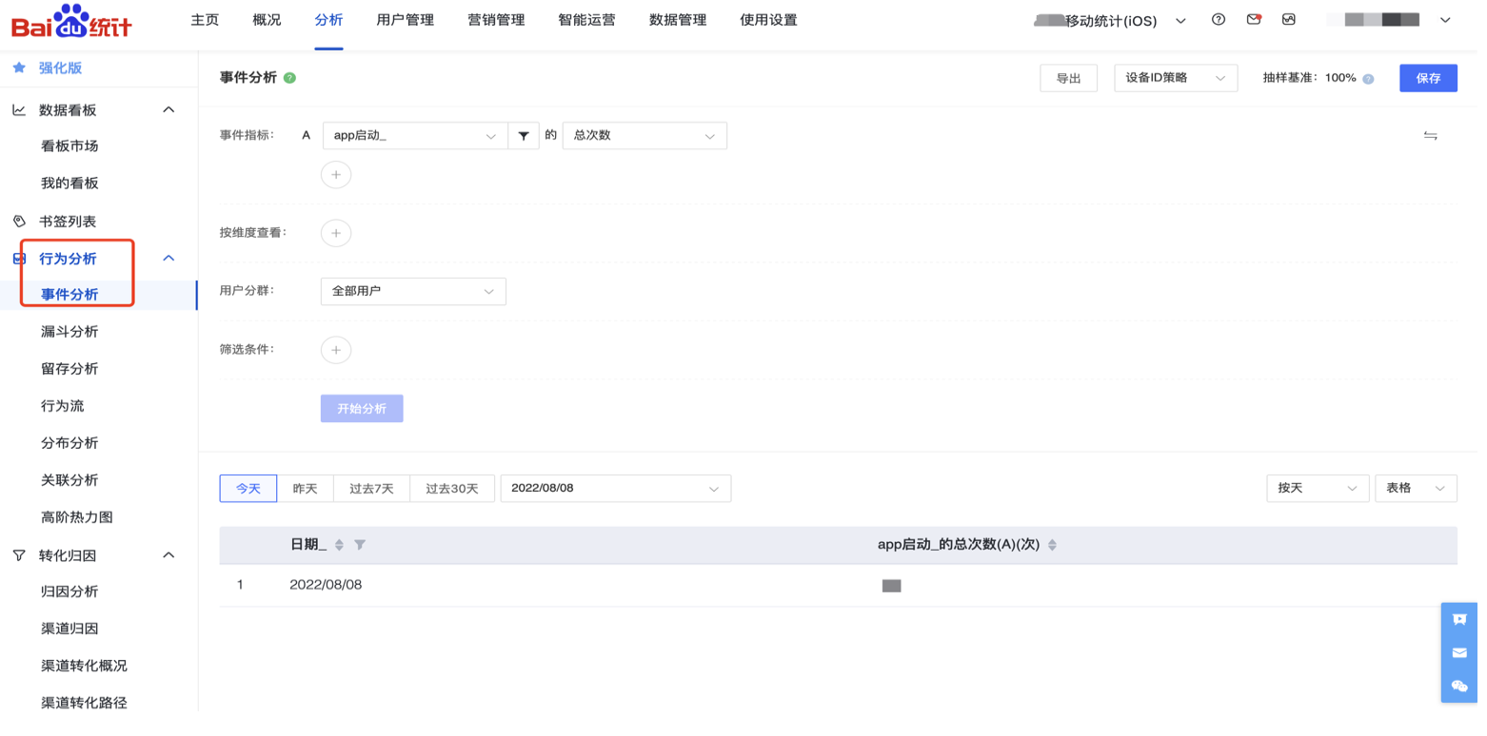Click the 导出 button
This screenshot has width=1487, height=736.
tap(1068, 78)
